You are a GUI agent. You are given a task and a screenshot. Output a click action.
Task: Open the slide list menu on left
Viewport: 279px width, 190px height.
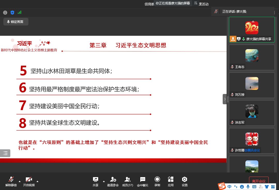tap(5, 153)
